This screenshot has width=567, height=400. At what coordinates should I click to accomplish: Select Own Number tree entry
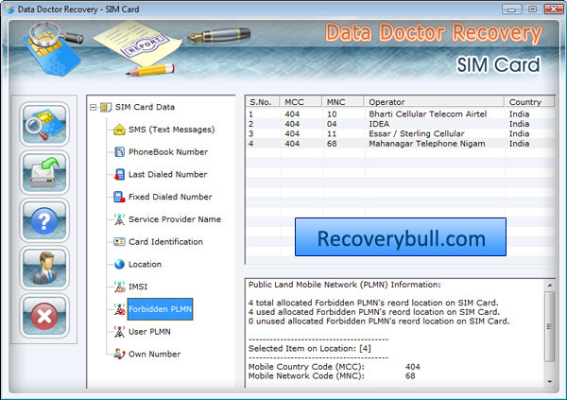[x=154, y=354]
